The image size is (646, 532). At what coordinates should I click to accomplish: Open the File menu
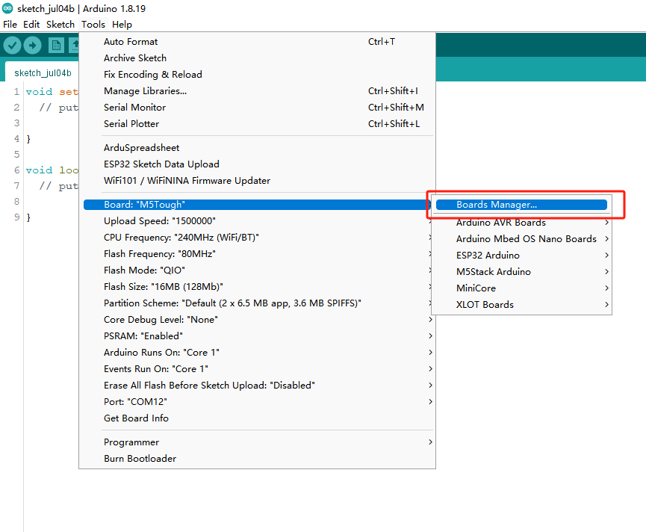(10, 25)
